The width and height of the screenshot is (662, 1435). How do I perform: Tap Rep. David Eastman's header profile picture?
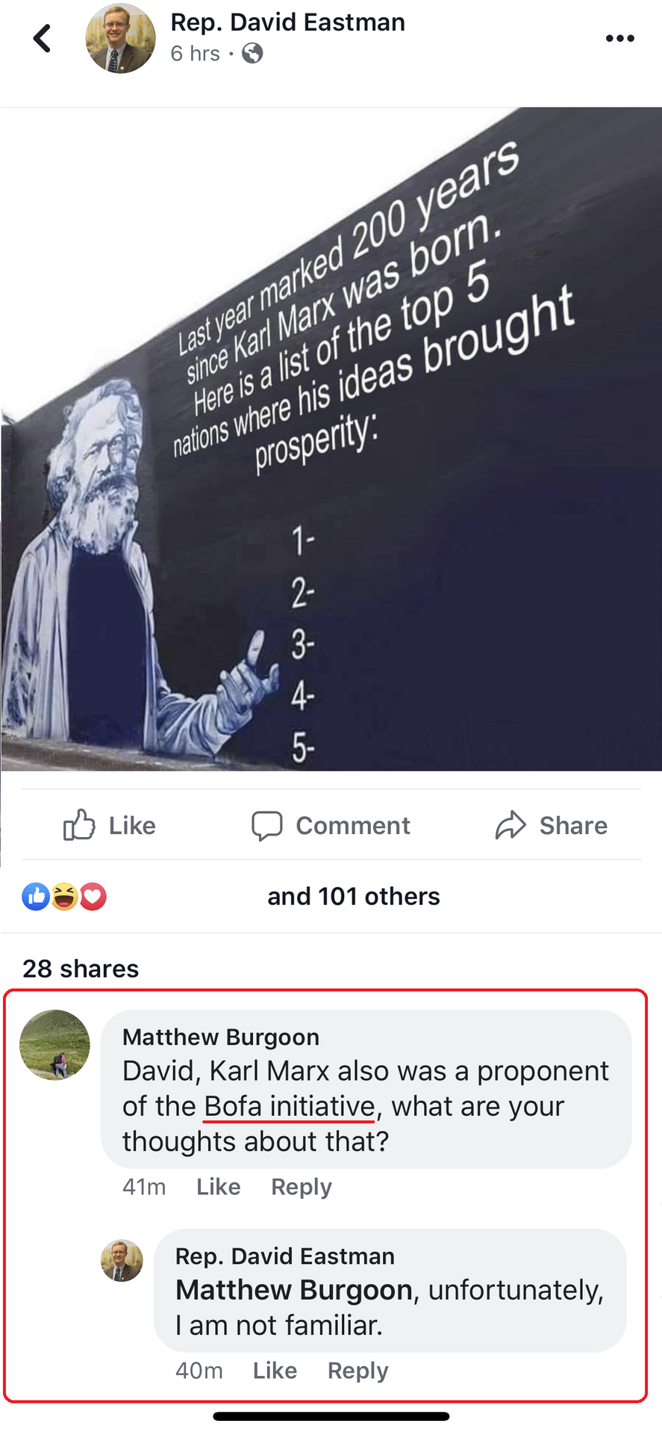click(x=120, y=38)
